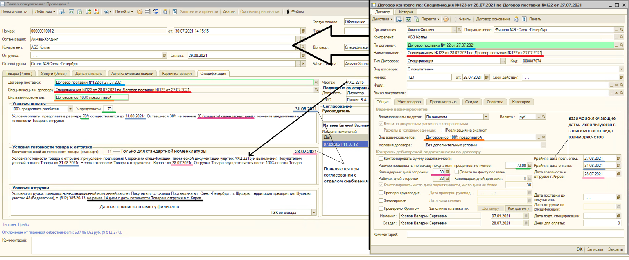Click magnifier next to Контрагент АБЗ Котлы in order
Screen dimensions: 629x260
303,47
